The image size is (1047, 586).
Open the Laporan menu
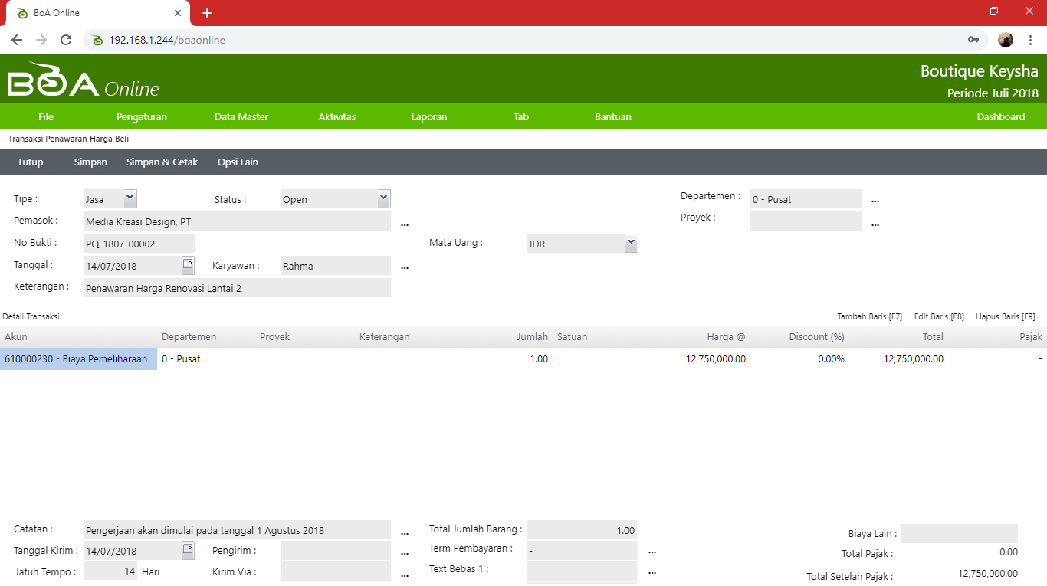[x=429, y=117]
